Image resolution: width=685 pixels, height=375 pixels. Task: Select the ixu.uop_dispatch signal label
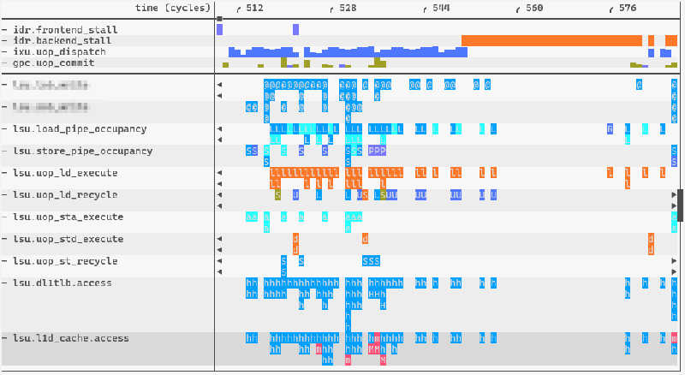coord(59,51)
